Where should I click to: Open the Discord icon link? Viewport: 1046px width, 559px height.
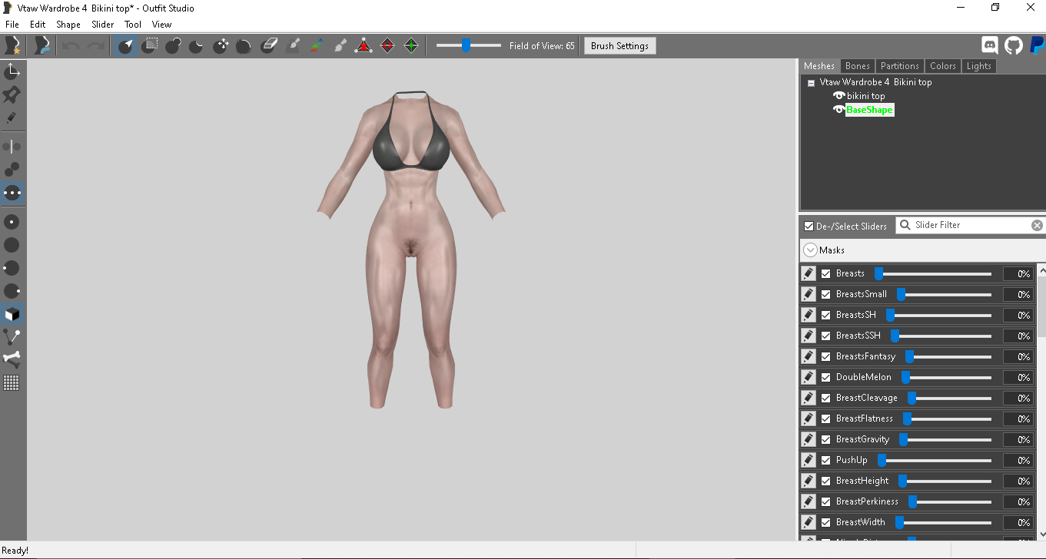tap(990, 45)
